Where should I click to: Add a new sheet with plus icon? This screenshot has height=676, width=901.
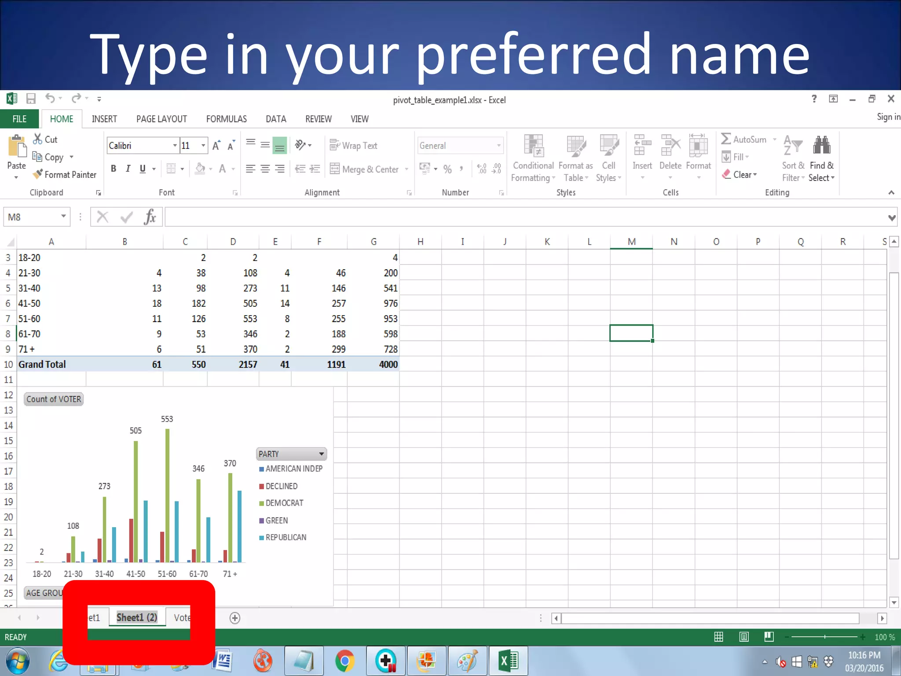click(x=235, y=618)
